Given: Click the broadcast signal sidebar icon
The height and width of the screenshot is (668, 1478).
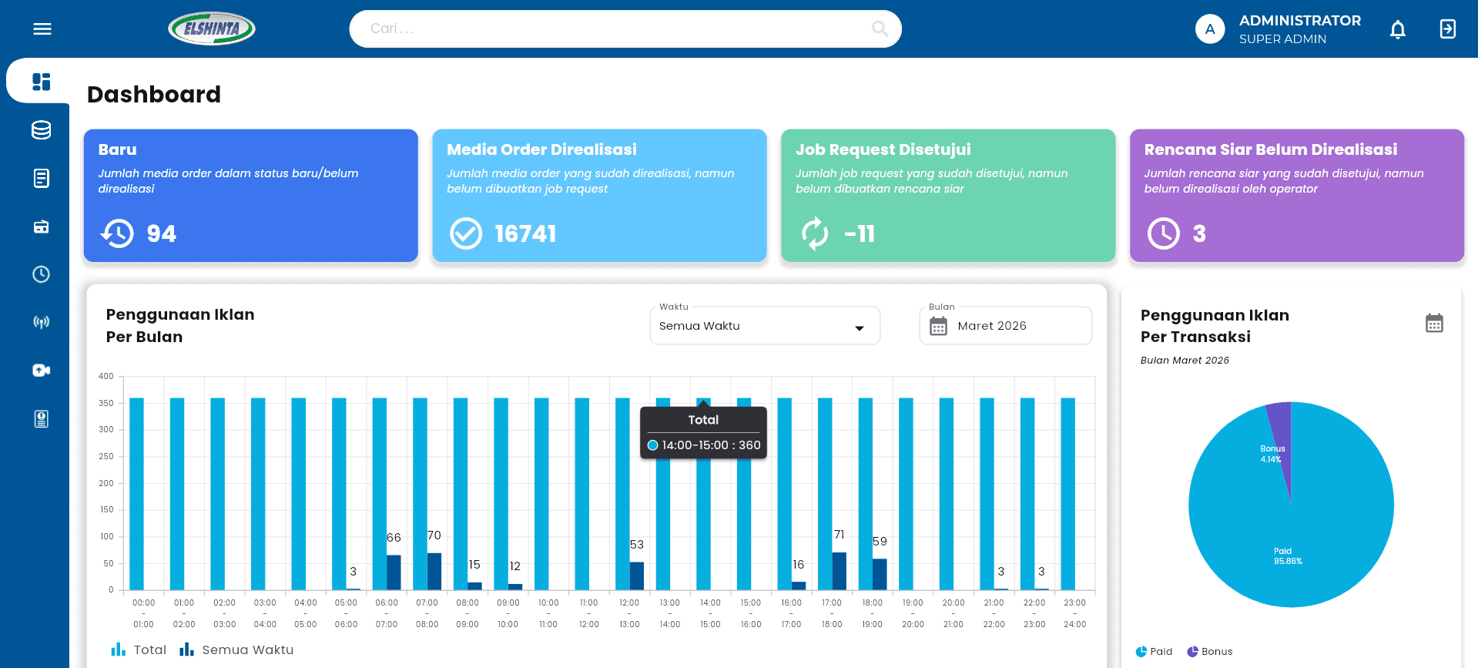Looking at the screenshot, I should (42, 322).
